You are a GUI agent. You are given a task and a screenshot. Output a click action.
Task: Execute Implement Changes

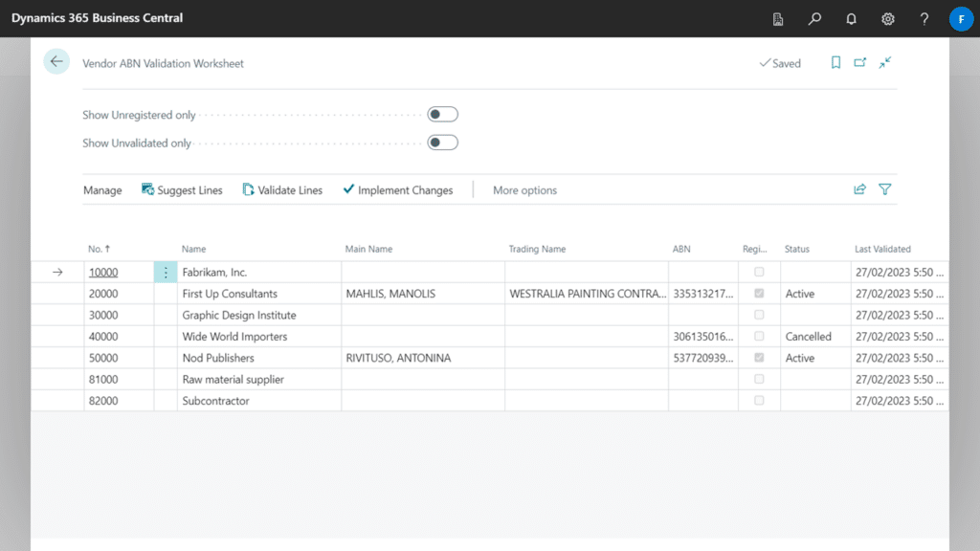click(x=398, y=189)
